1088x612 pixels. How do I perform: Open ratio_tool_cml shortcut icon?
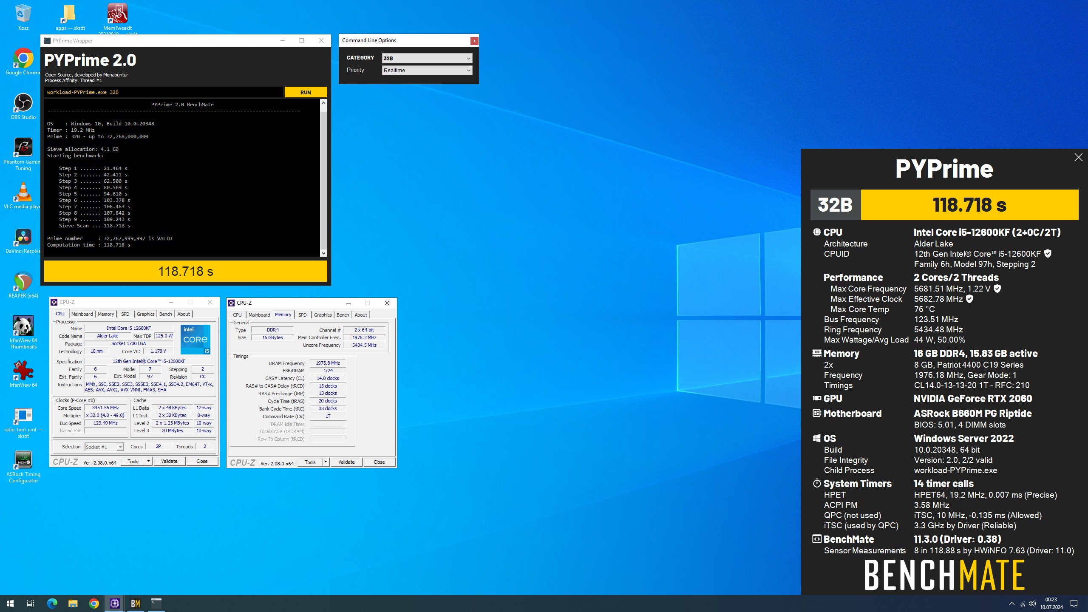[x=23, y=423]
